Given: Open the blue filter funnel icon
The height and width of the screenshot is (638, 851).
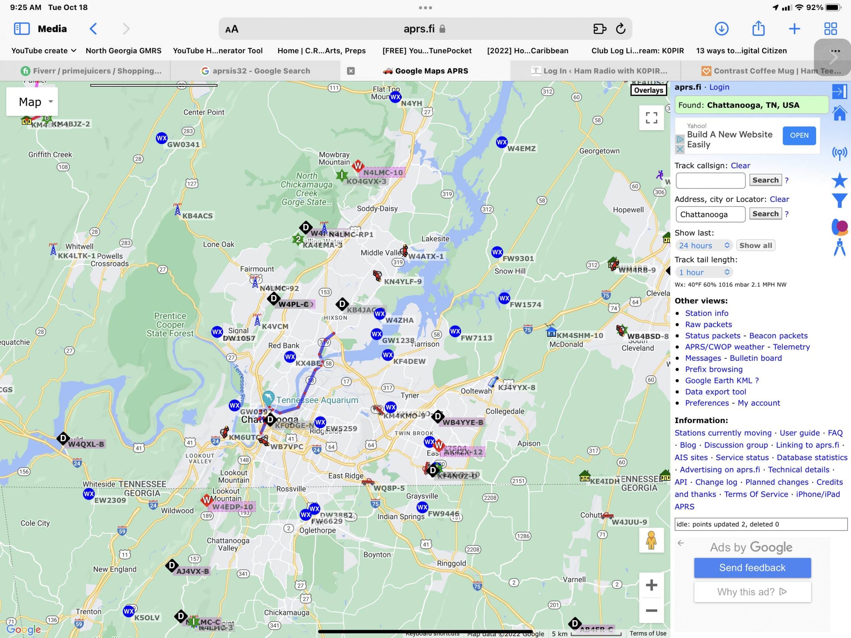Looking at the screenshot, I should (x=839, y=200).
